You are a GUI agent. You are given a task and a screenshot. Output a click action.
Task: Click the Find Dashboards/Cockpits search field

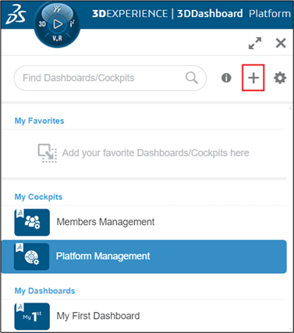click(110, 78)
